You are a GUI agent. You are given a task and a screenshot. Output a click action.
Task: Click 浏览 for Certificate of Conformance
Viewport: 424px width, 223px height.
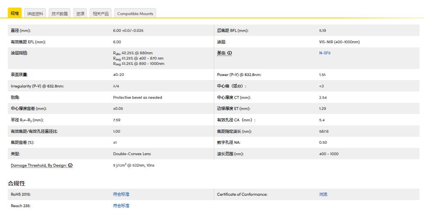[x=323, y=194]
